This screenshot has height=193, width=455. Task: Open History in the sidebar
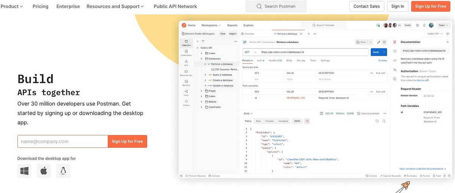[186, 103]
